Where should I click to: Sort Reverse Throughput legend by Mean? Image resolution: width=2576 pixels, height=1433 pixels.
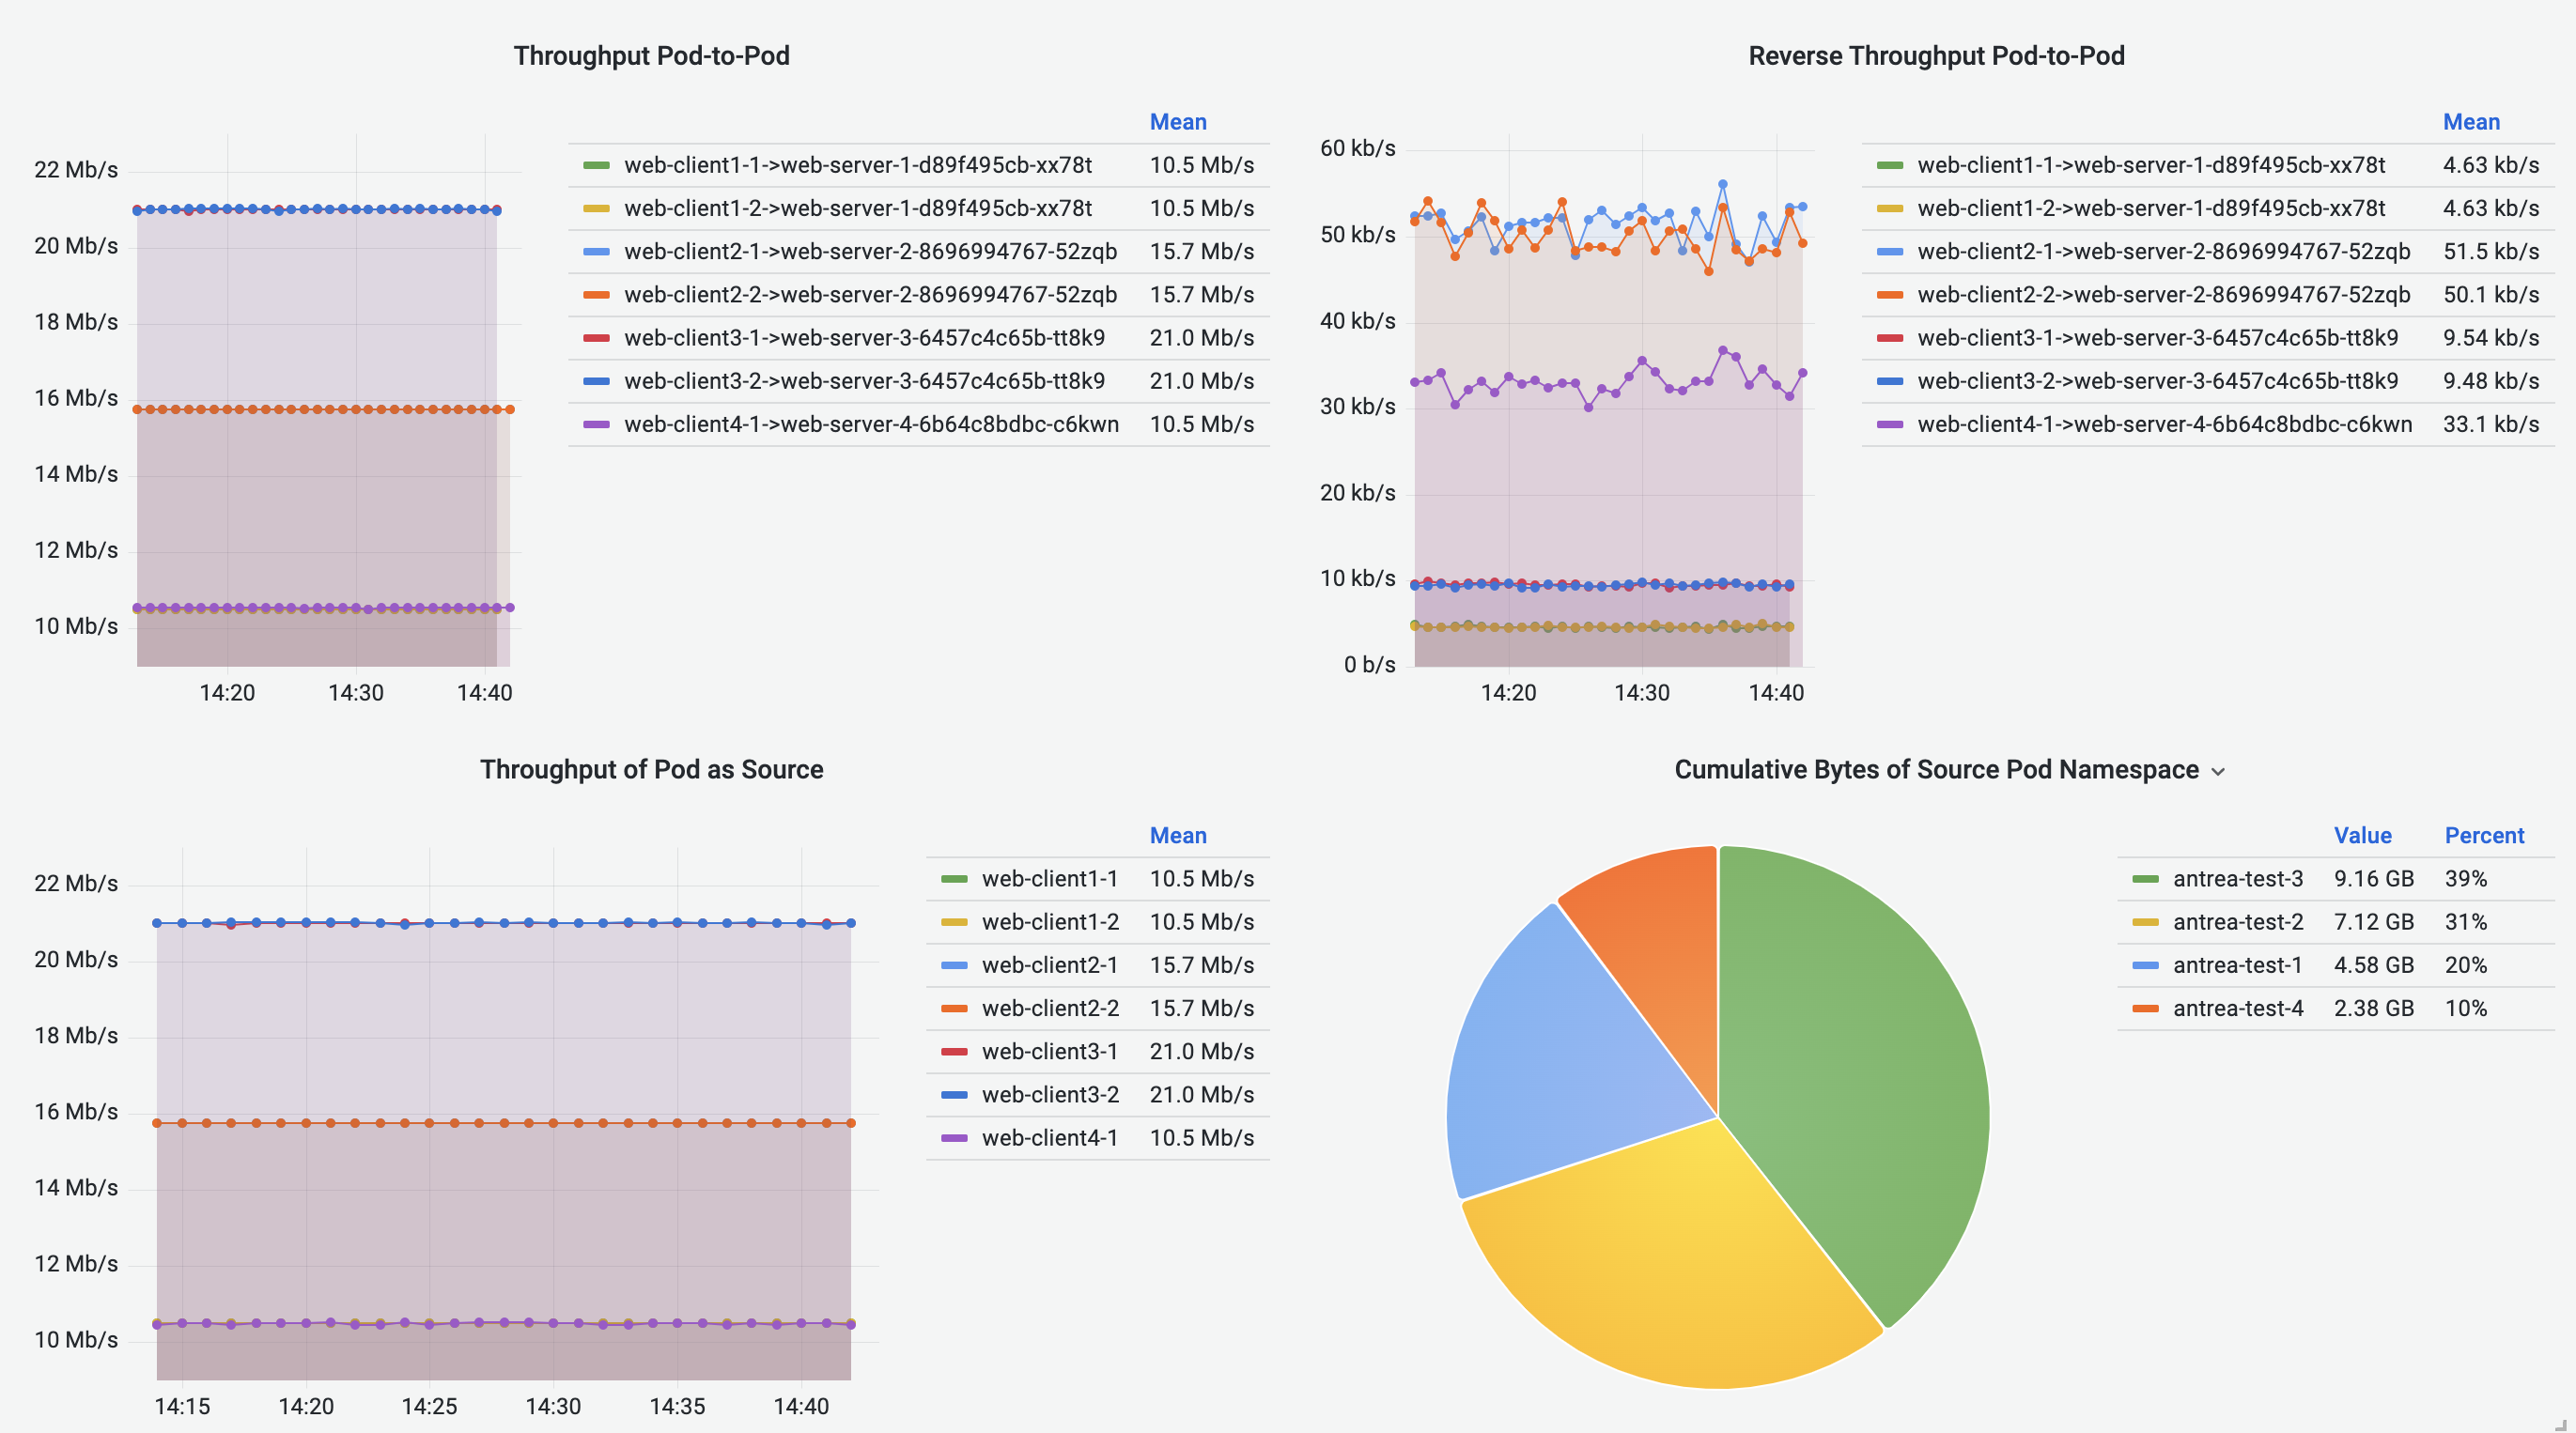click(2471, 122)
